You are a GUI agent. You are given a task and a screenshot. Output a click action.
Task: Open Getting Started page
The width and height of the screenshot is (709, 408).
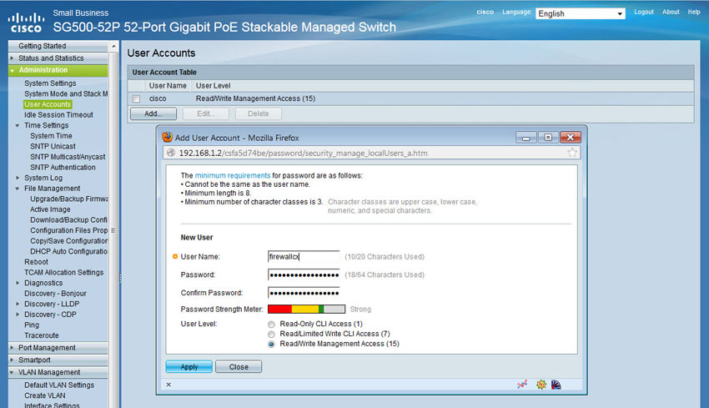coord(42,46)
